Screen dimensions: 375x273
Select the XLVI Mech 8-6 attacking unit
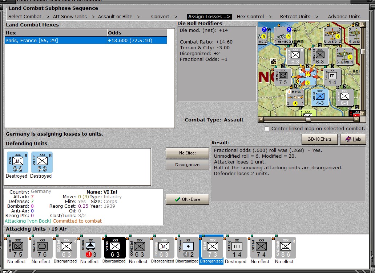(286, 248)
